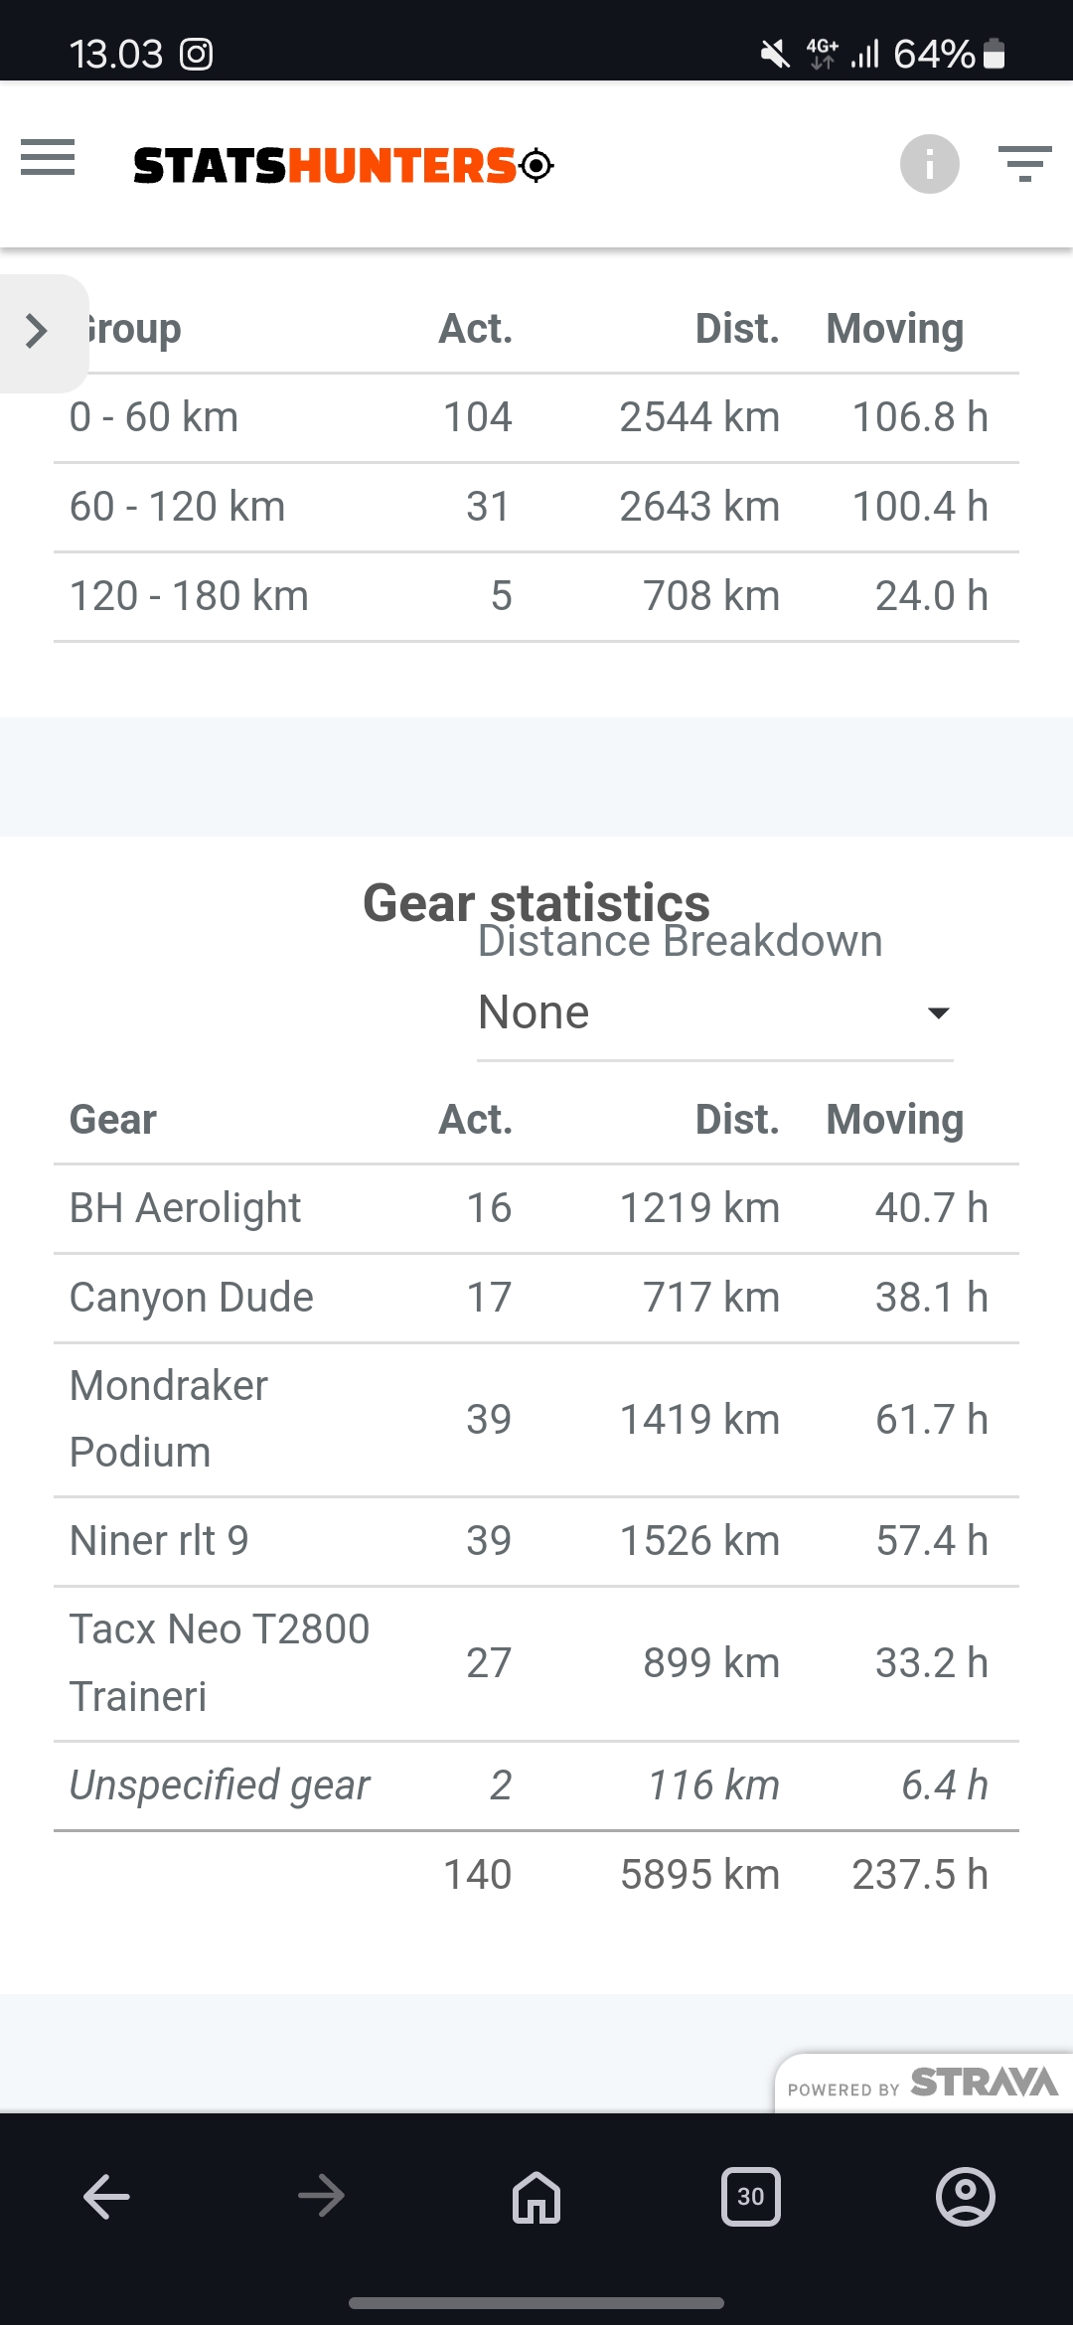Screen dimensions: 1073x2325
Task: Open the Distance Breakdown dropdown
Action: [x=713, y=1012]
